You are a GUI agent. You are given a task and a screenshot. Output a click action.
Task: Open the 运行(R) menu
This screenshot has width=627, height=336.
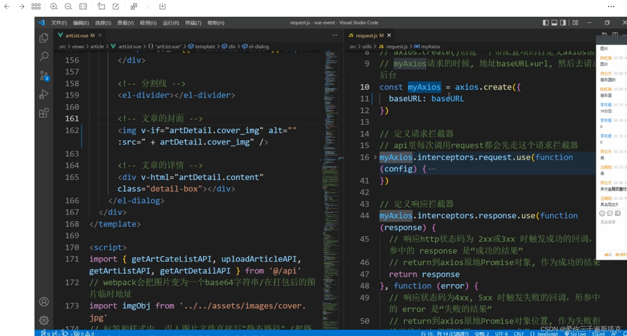(x=171, y=23)
